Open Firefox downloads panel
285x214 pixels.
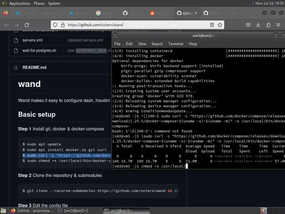[258, 25]
